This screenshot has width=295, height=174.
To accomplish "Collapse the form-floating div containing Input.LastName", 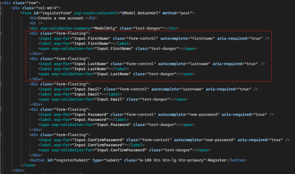I will (1, 59).
